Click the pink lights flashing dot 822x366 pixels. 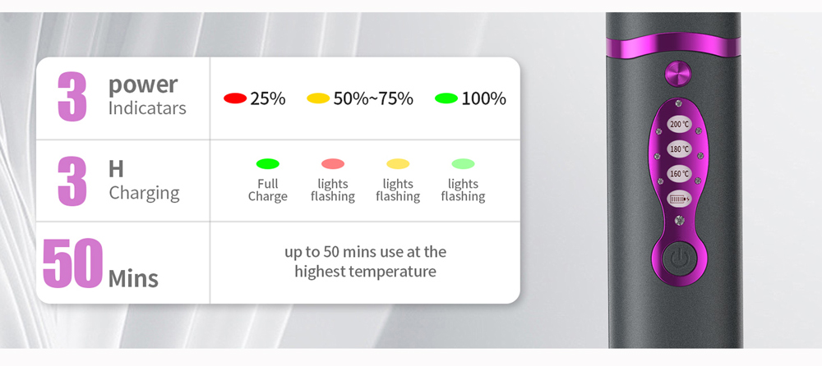[333, 164]
